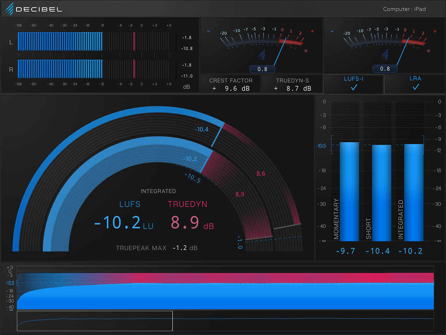Open the 0.8 readout under the right VU needle
446x335 pixels.
point(385,69)
